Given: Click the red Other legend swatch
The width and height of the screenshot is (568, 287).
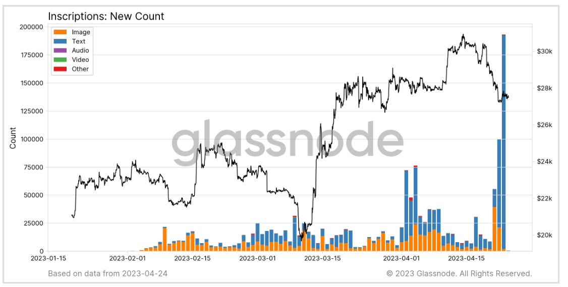Looking at the screenshot, I should click(60, 69).
